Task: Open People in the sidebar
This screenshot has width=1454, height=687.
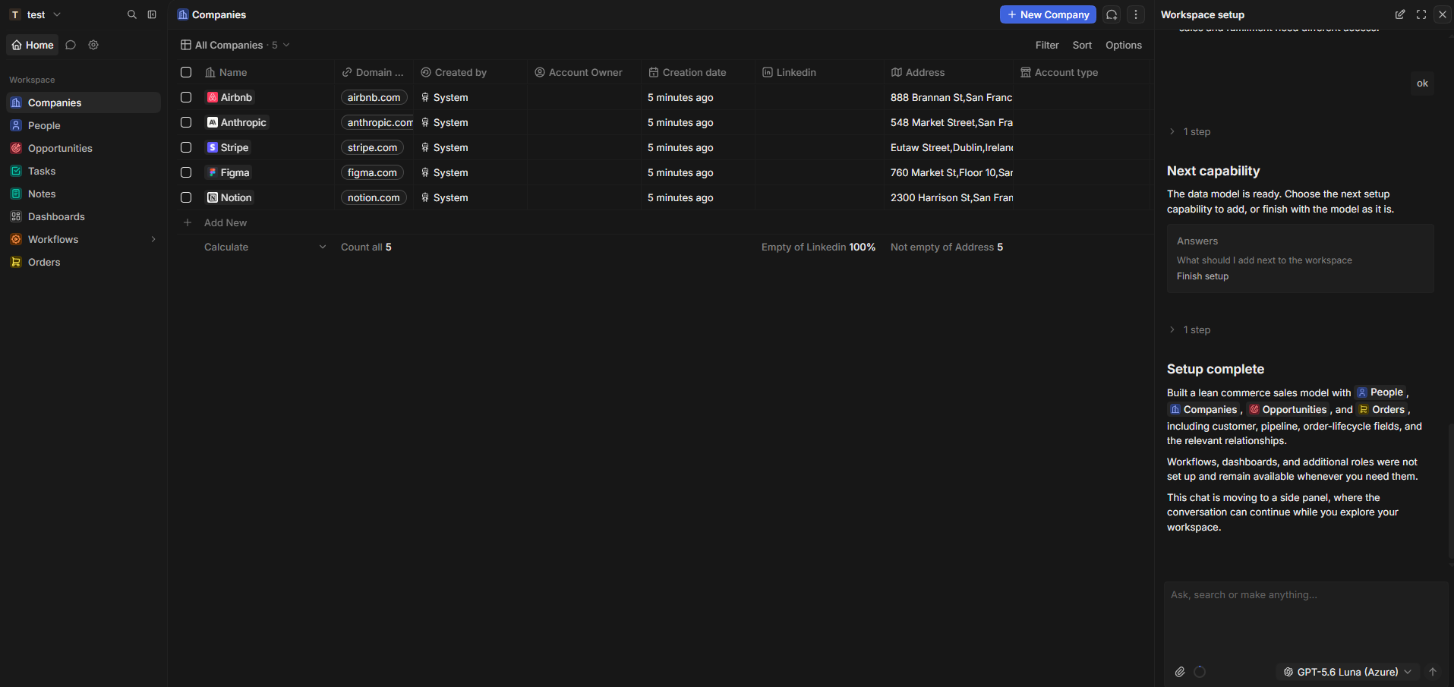Action: tap(84, 125)
